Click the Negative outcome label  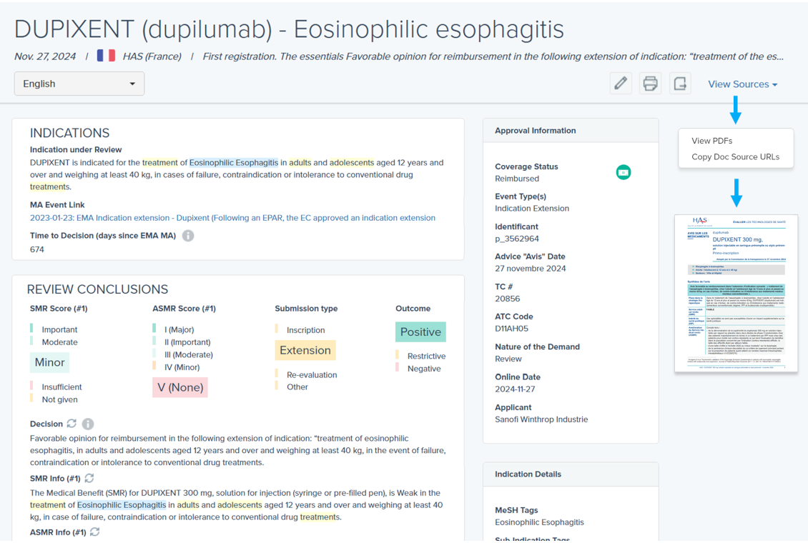[x=424, y=369]
